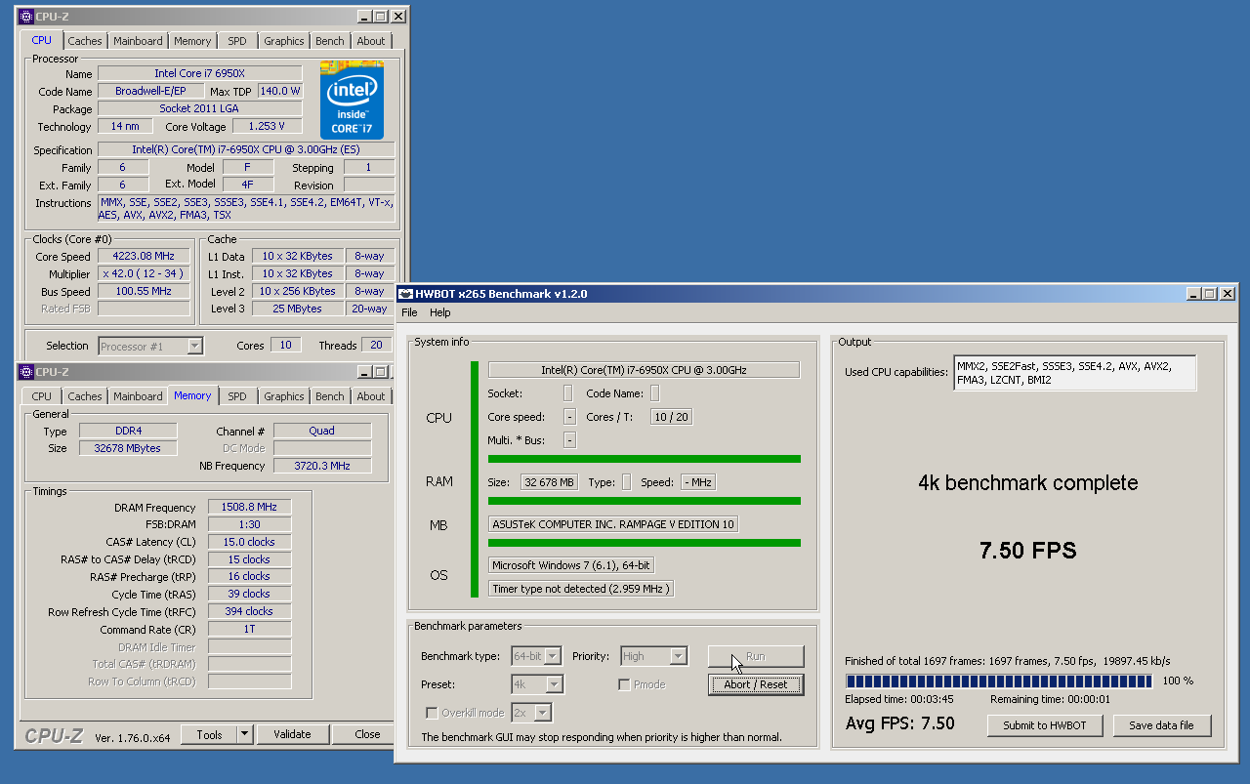
Task: Click the Intel Inside Core i7 logo
Action: (x=351, y=100)
